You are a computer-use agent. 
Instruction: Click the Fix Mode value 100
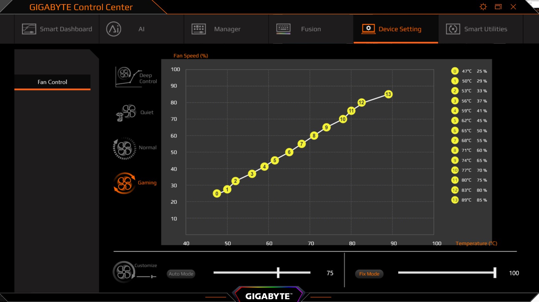[514, 273]
